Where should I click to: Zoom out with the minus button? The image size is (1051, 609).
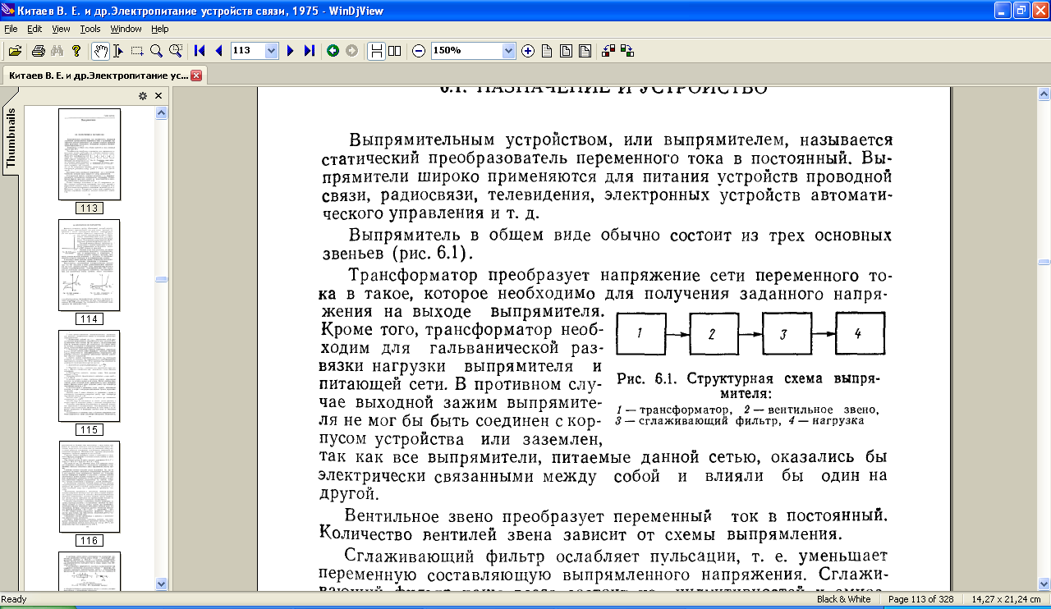[x=419, y=51]
